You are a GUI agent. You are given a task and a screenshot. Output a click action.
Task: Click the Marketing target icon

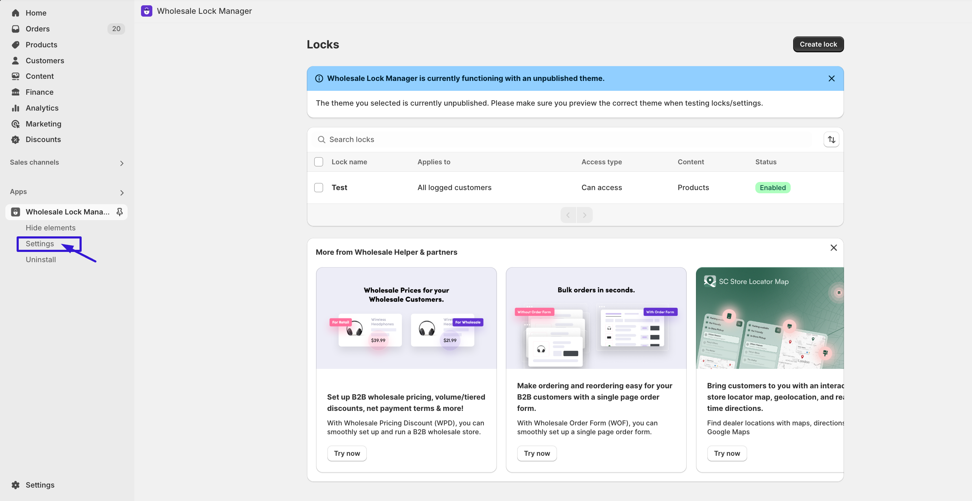point(16,124)
